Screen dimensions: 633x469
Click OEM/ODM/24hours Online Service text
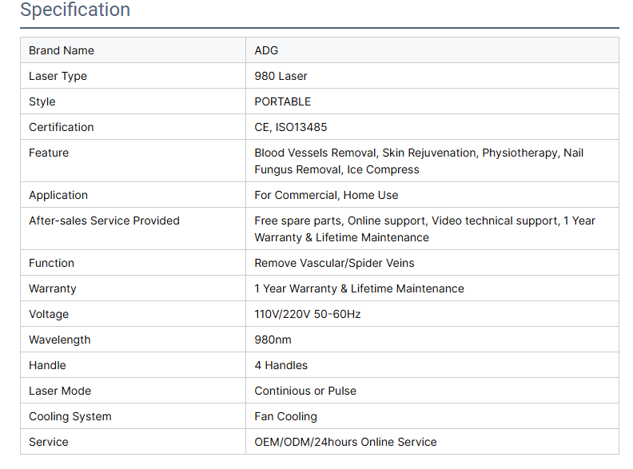click(x=345, y=442)
